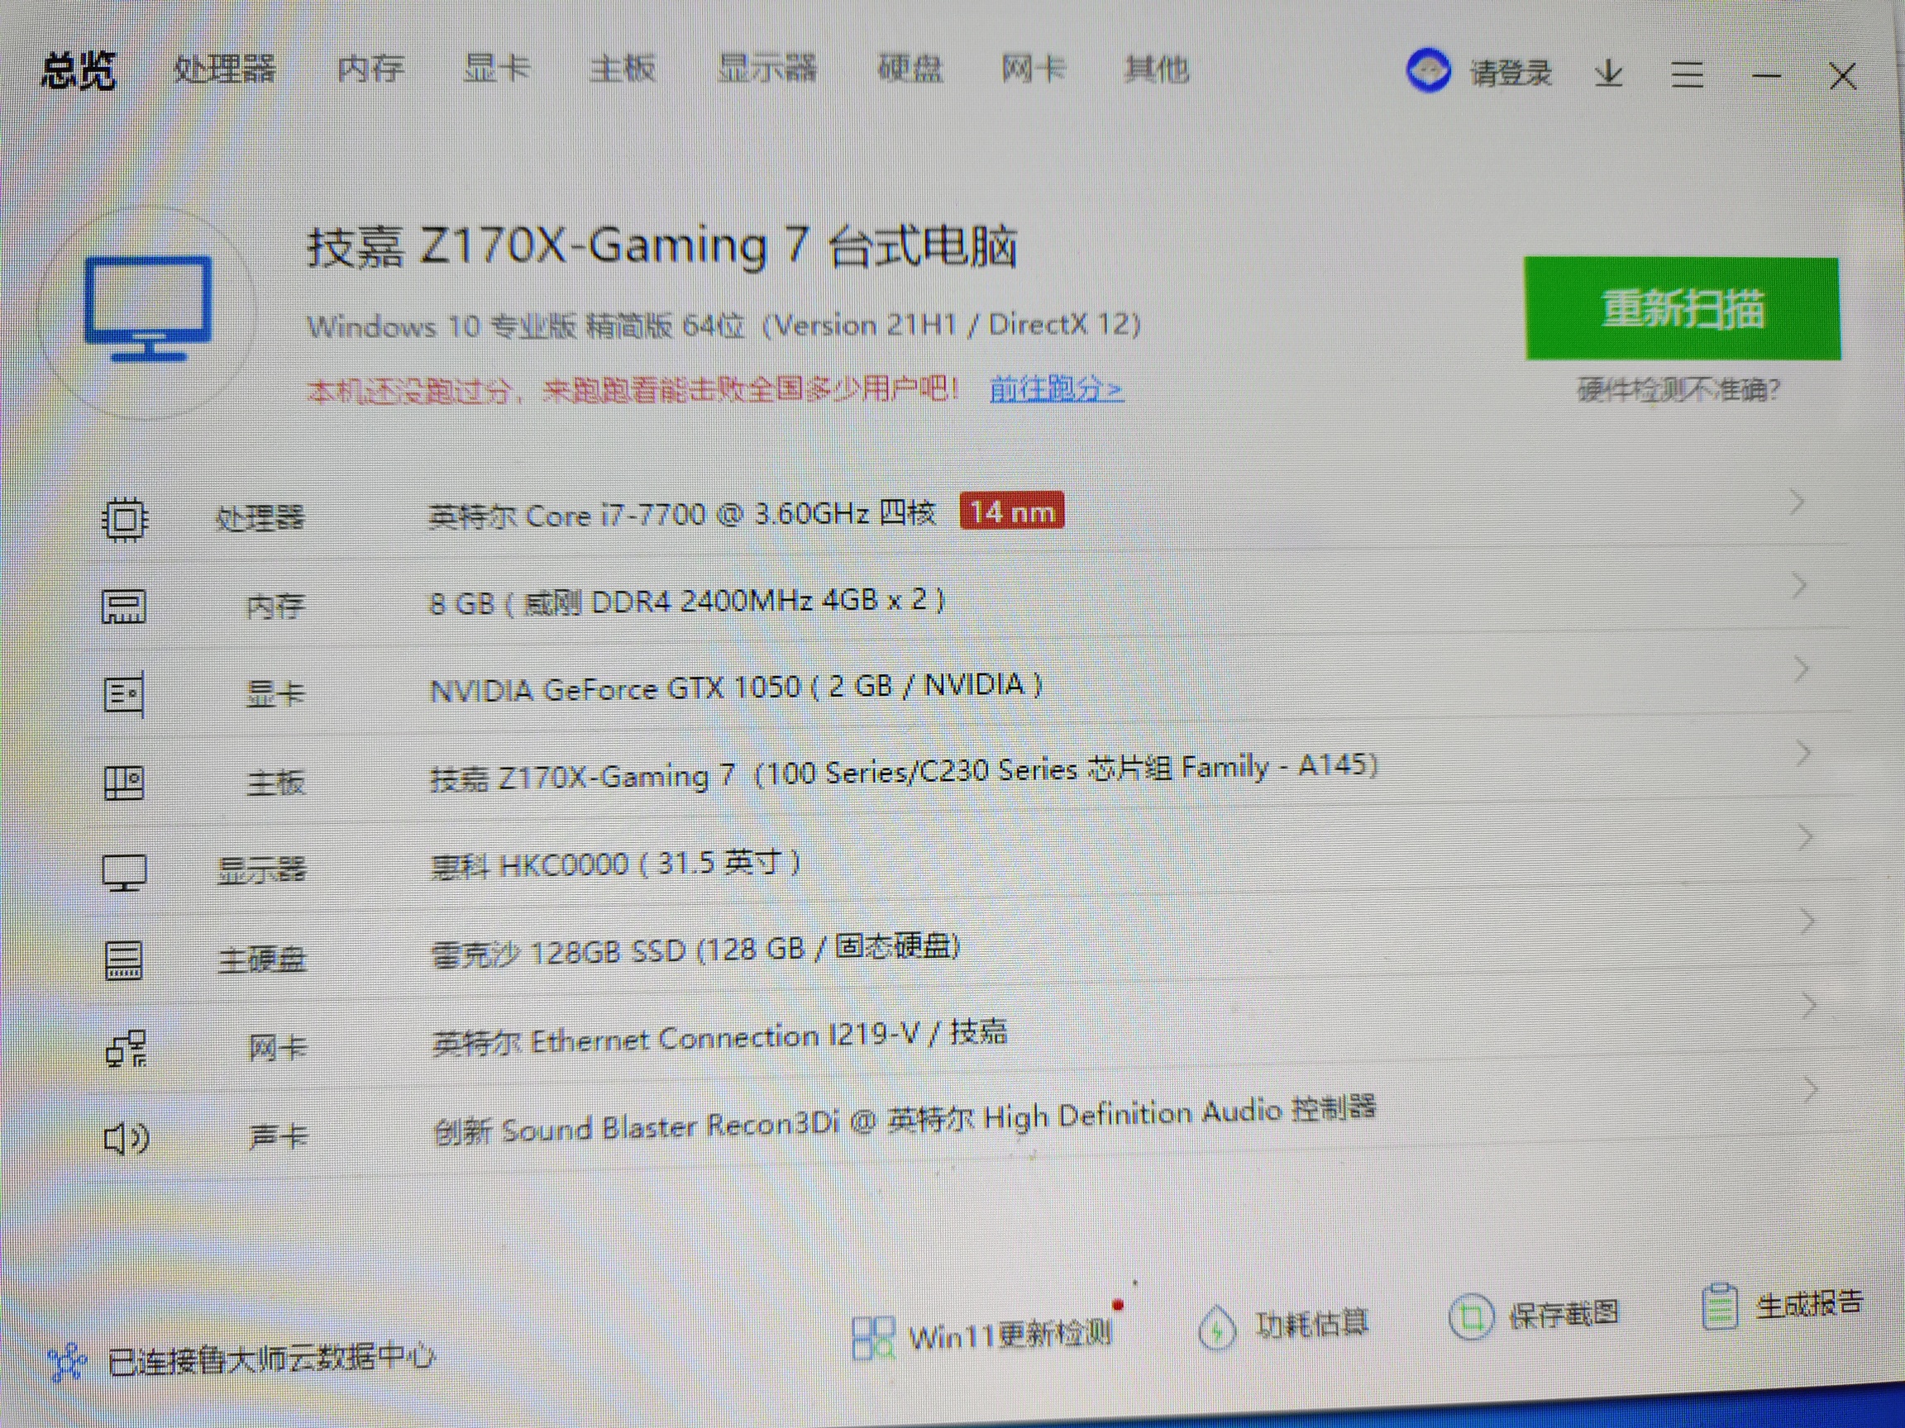Screen dimensions: 1905x1428
Task: Click the sound card speaker icon
Action: pyautogui.click(x=126, y=1139)
